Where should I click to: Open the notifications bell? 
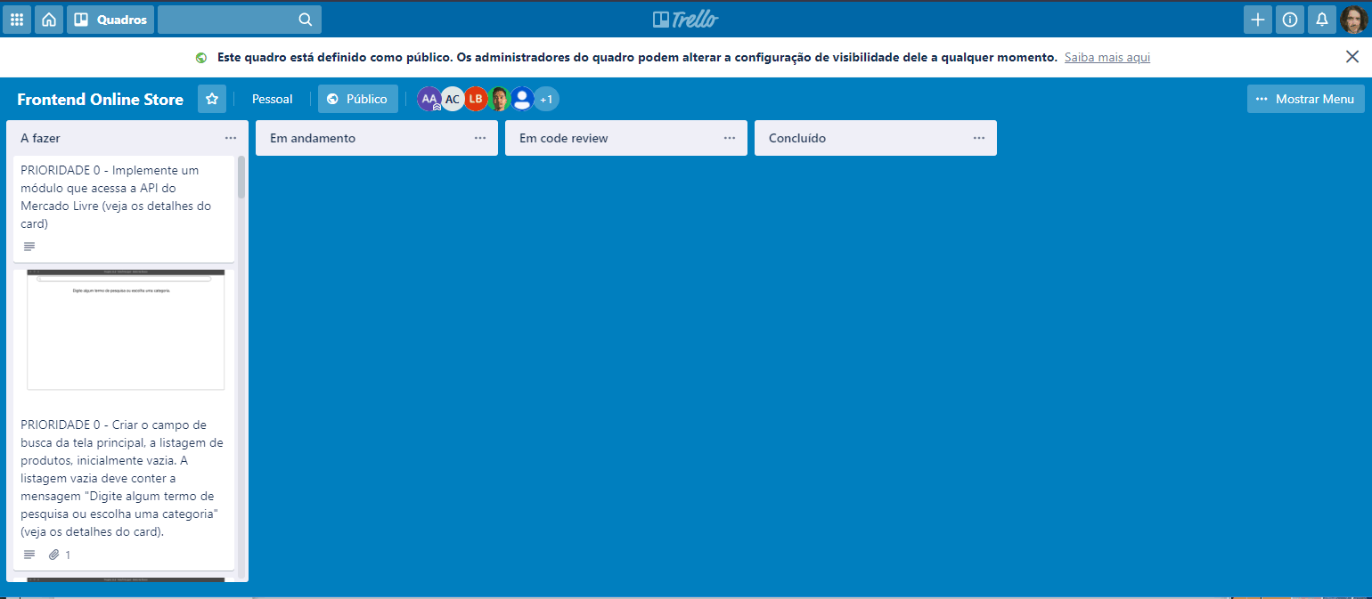pyautogui.click(x=1322, y=20)
